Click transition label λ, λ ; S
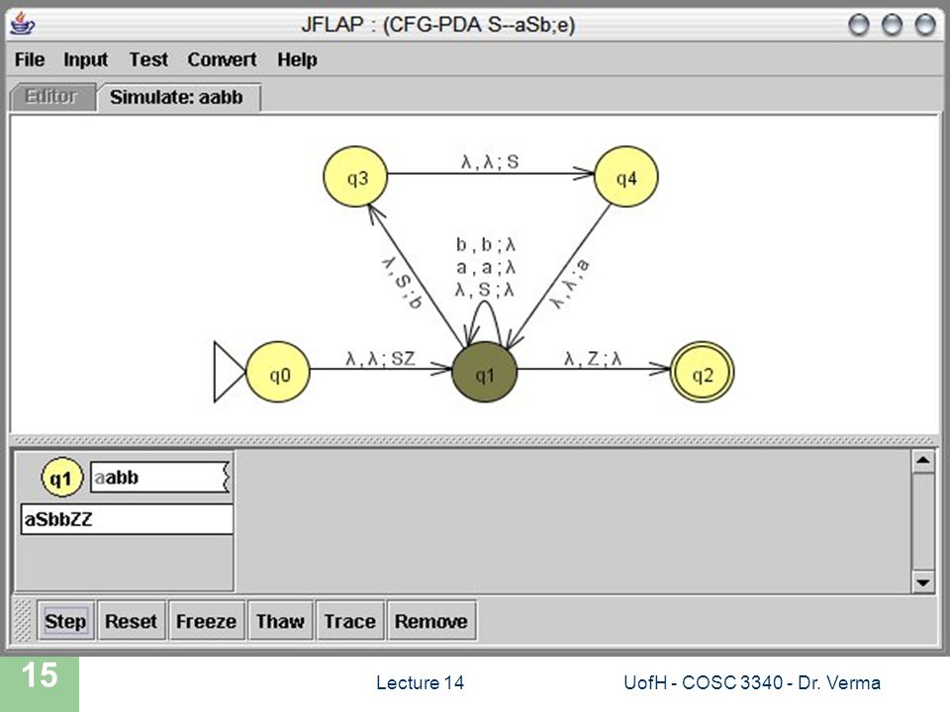 pos(490,161)
